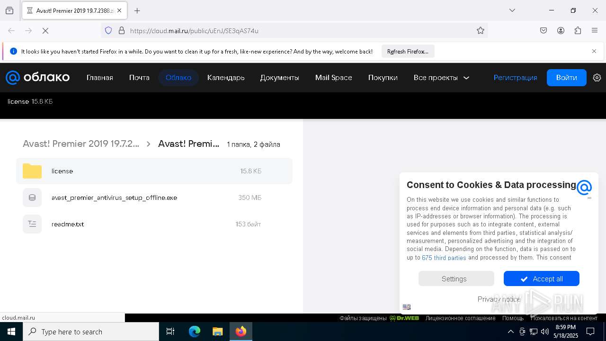
Task: Click Пожаловаться на контент link
Action: pos(564,318)
